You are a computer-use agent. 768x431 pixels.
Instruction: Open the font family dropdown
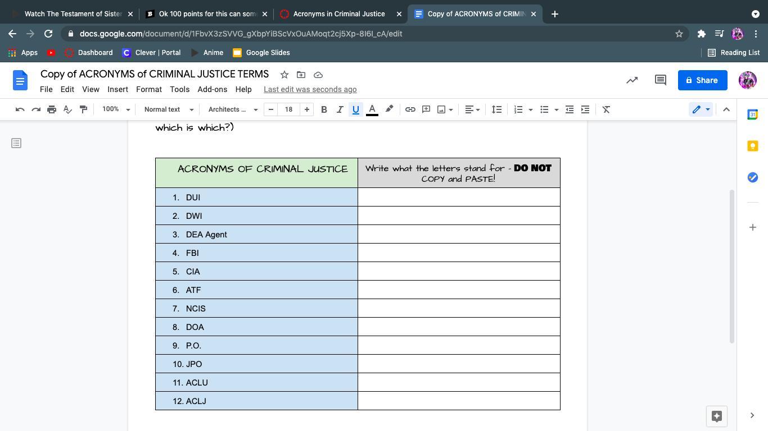pos(233,109)
